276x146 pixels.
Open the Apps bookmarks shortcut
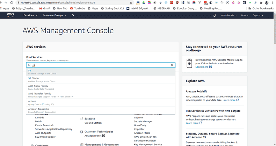coord(5,8)
